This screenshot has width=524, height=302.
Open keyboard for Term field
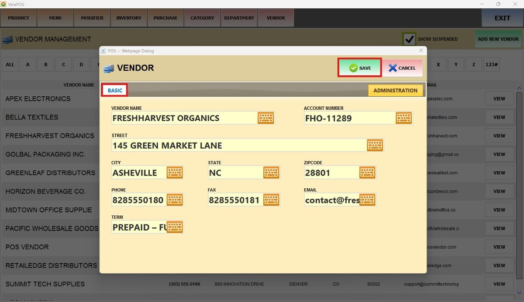[175, 227]
